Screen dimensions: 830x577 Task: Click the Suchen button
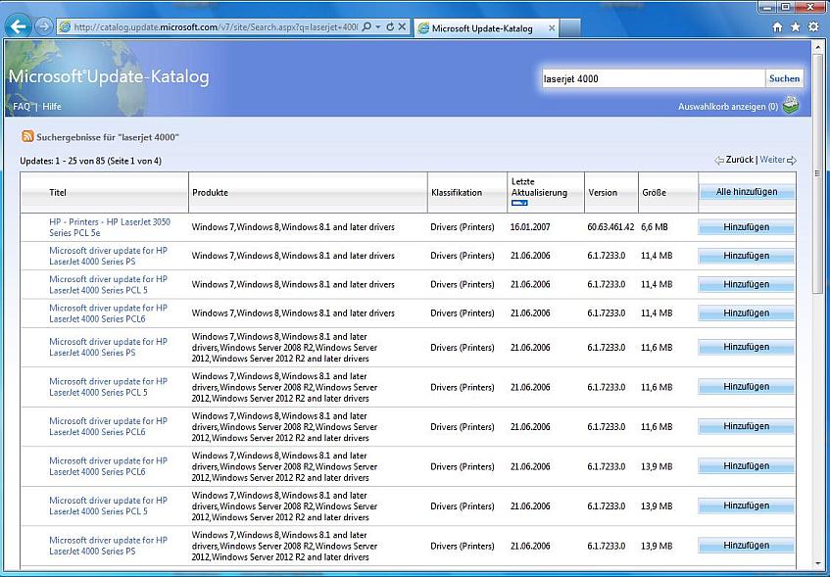784,78
